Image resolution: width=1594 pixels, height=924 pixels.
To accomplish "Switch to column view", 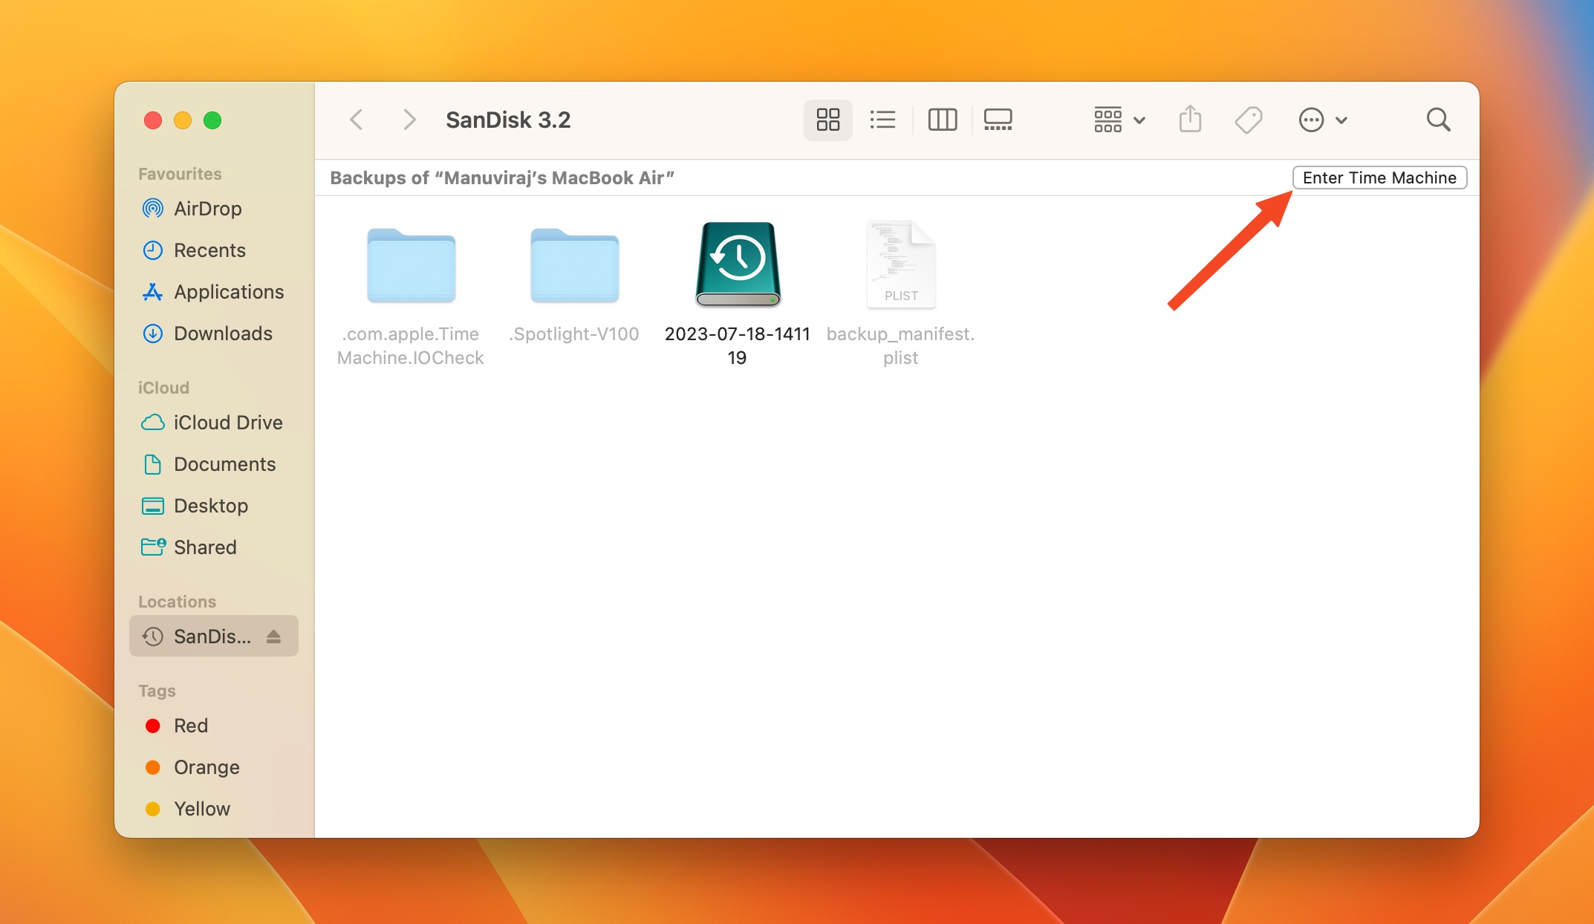I will [943, 120].
